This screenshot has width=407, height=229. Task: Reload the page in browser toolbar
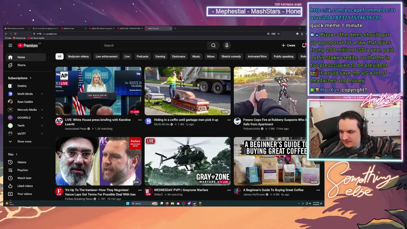click(x=15, y=34)
